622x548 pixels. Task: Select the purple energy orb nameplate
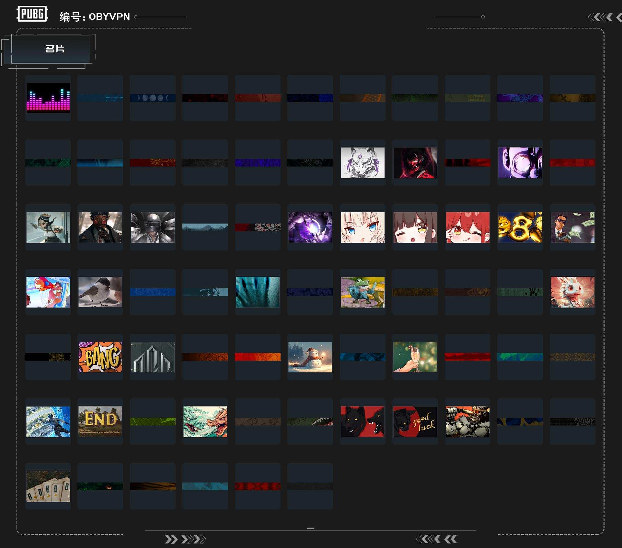(310, 227)
